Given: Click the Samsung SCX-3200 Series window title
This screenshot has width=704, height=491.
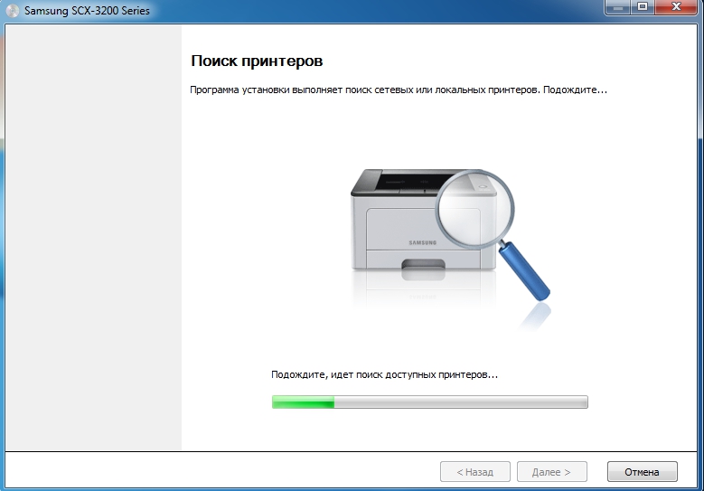Looking at the screenshot, I should [87, 11].
